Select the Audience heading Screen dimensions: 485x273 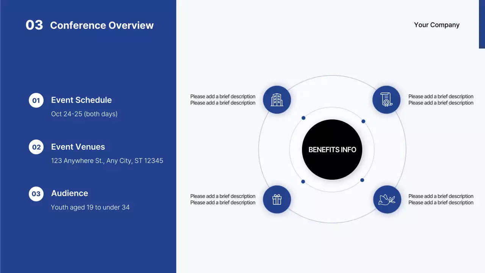click(70, 193)
